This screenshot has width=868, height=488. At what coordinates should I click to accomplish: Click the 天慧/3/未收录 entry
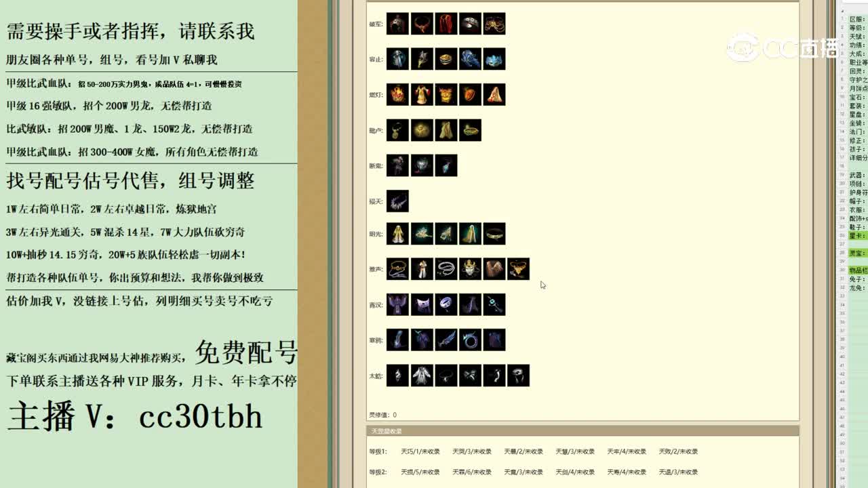click(x=575, y=451)
